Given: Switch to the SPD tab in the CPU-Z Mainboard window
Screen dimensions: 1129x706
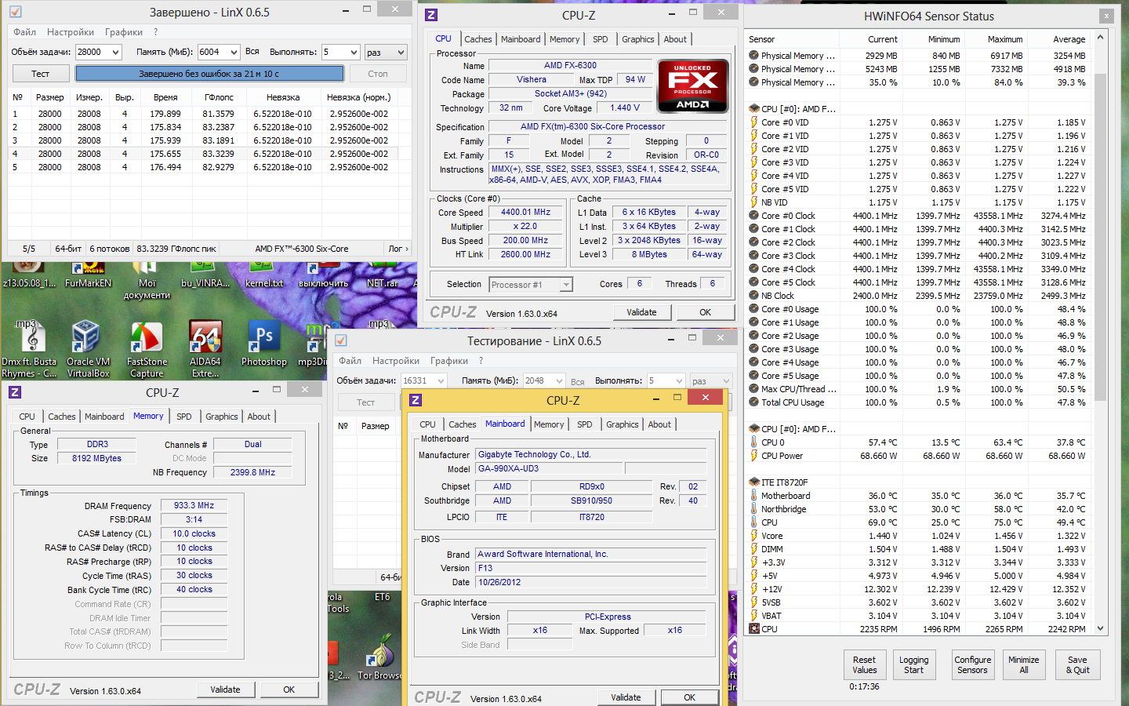Looking at the screenshot, I should coord(585,424).
